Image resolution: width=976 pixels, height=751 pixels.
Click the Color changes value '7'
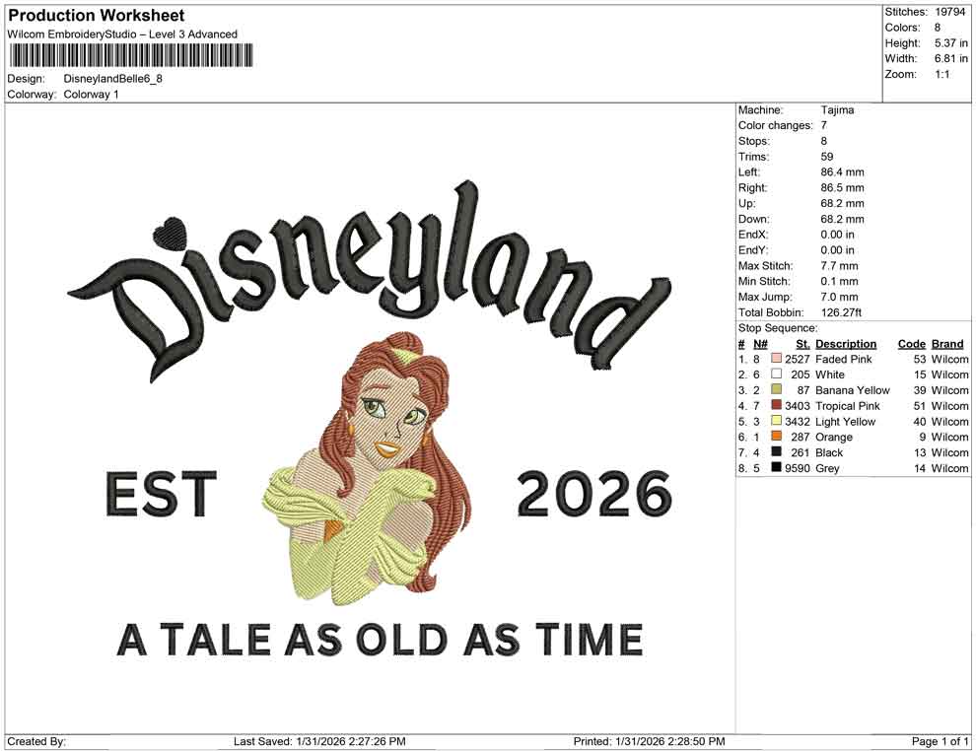[x=823, y=126]
